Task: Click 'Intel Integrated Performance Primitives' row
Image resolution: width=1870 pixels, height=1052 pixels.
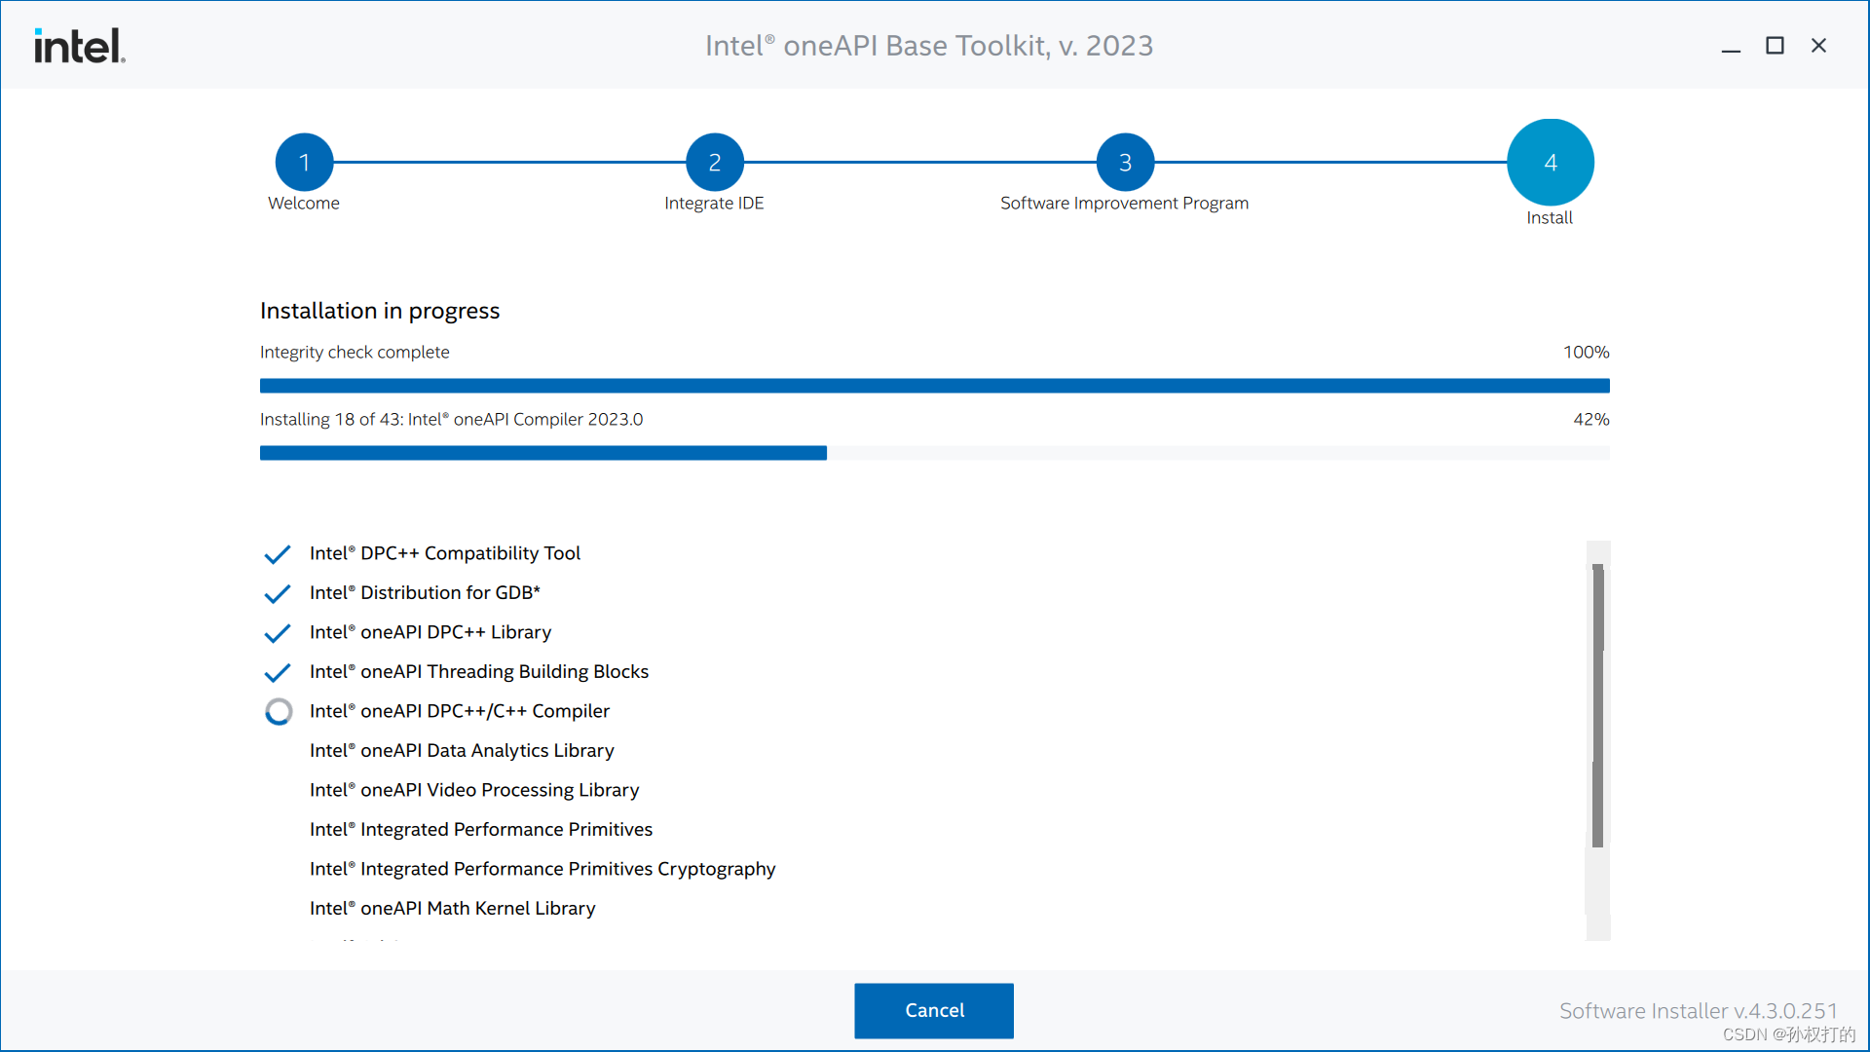Action: (481, 829)
